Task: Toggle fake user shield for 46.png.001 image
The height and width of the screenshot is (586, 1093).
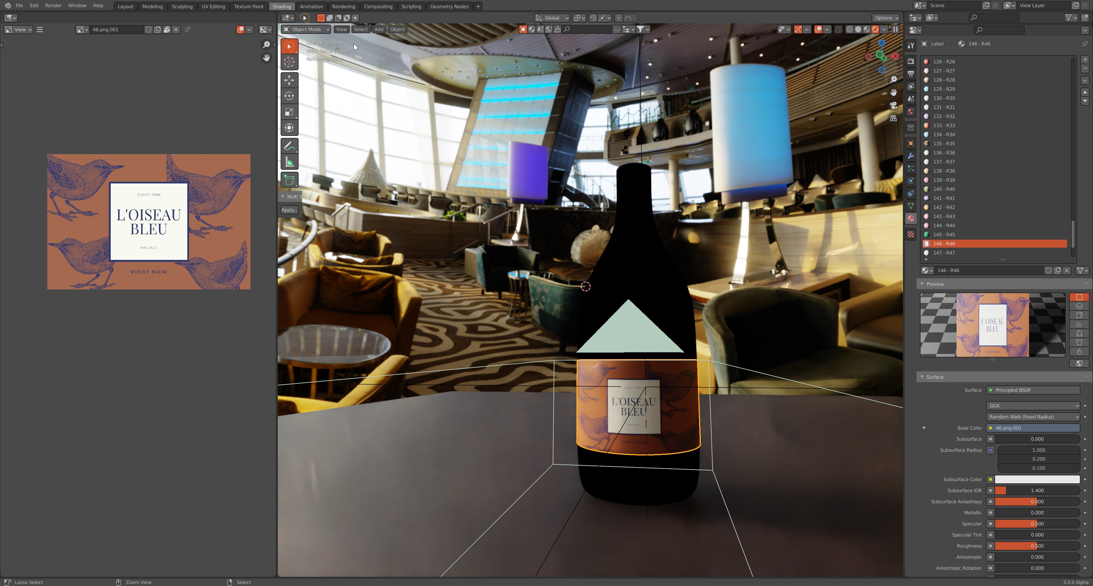Action: point(148,29)
